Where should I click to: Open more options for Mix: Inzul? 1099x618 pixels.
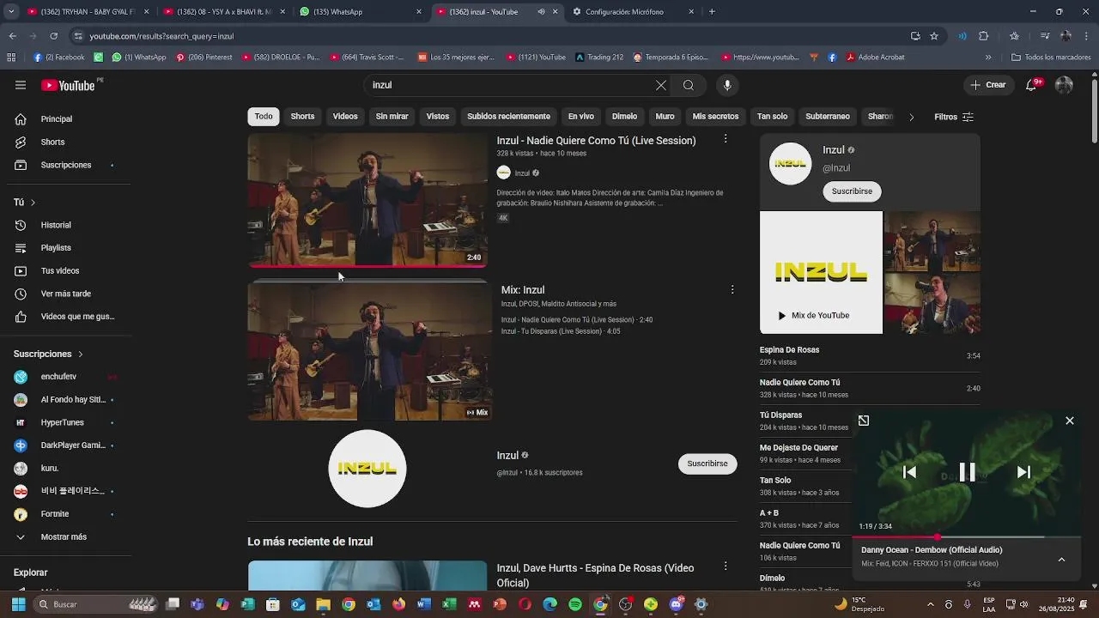pos(732,290)
